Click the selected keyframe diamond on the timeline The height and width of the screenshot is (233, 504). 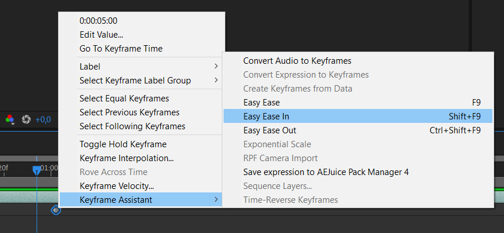click(56, 210)
